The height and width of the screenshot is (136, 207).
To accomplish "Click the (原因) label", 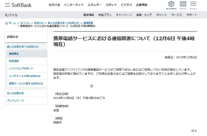I will tap(59, 118).
